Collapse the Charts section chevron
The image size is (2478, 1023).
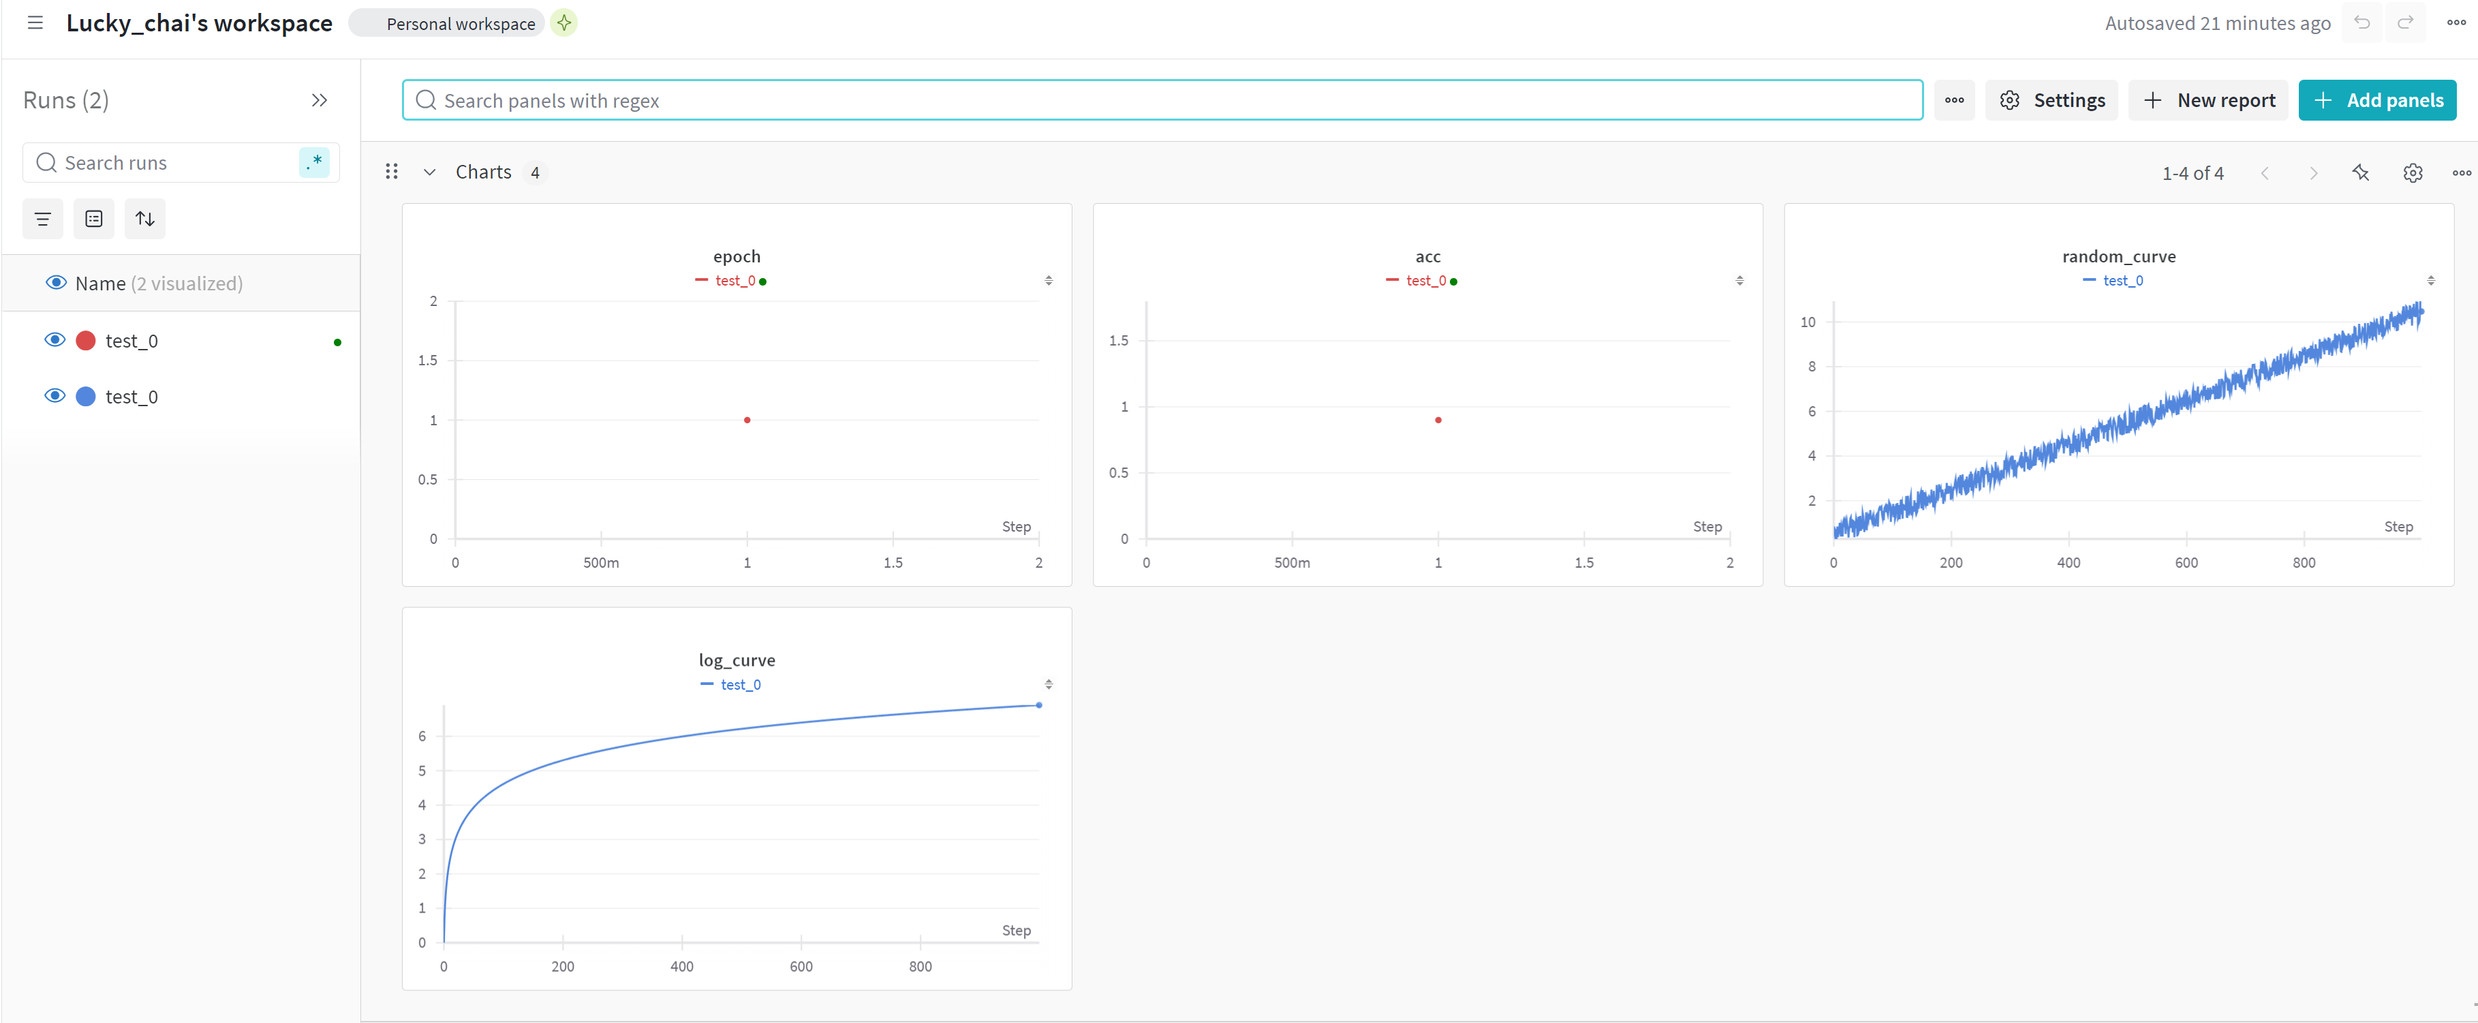coord(430,172)
